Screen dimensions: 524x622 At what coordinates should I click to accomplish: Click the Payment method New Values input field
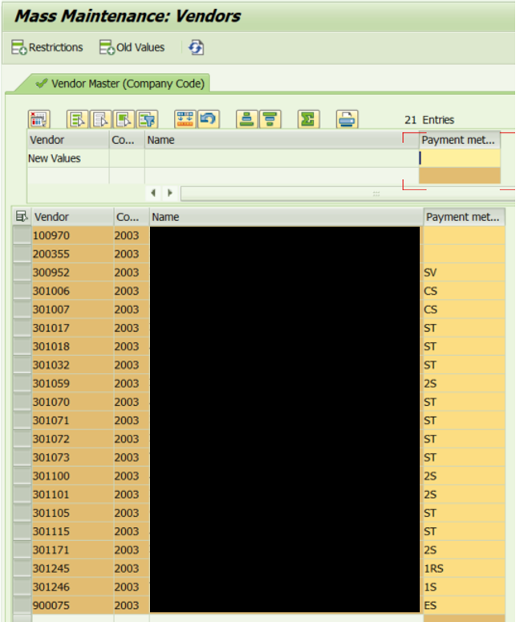tap(459, 158)
